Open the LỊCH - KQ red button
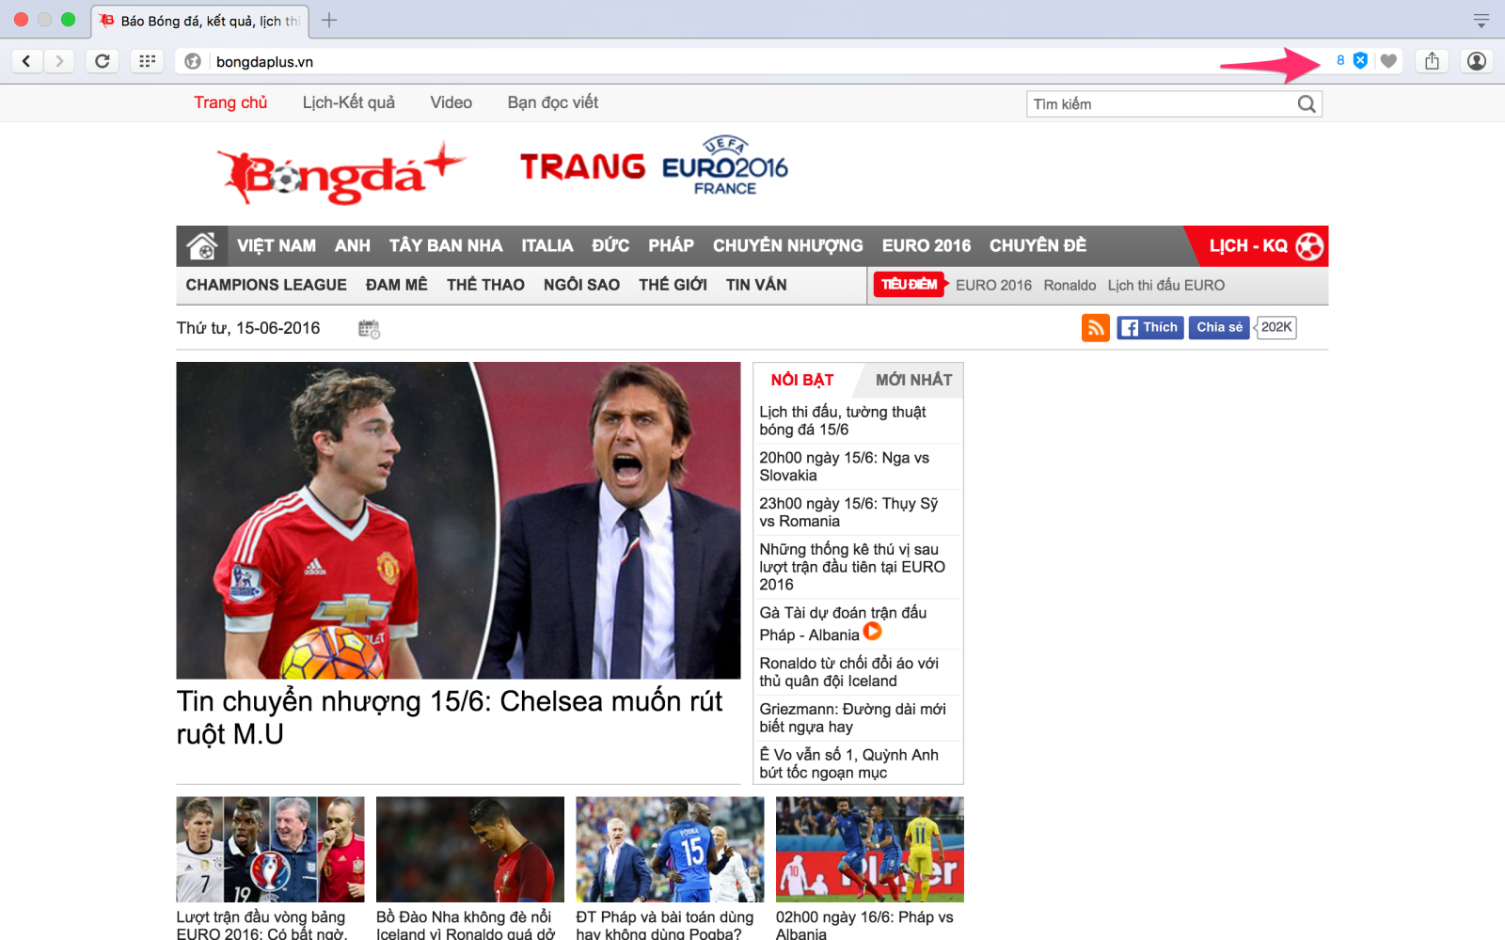The height and width of the screenshot is (940, 1505). 1256,245
